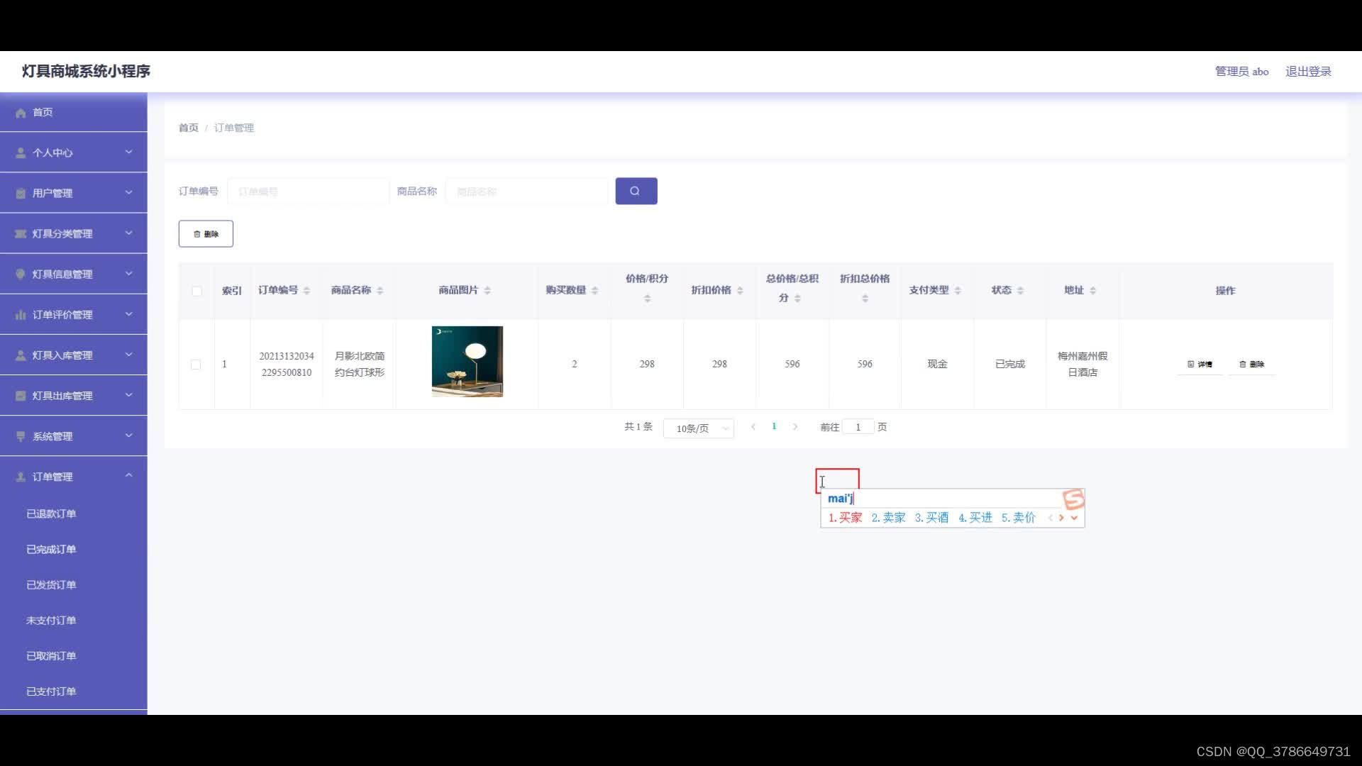The image size is (1362, 766).
Task: Click the 灯具分类管理 sidebar icon
Action: pyautogui.click(x=21, y=234)
